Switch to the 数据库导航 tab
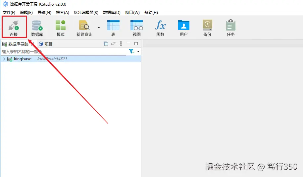Image resolution: width=303 pixels, height=177 pixels. [18, 44]
